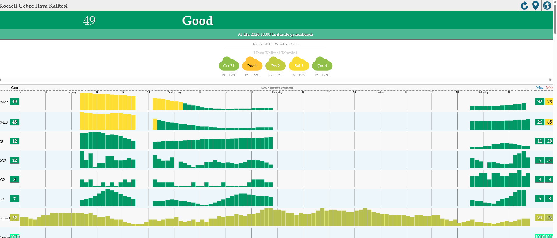
Task: Click PM2.5 minimum value 32
Action: click(x=540, y=102)
